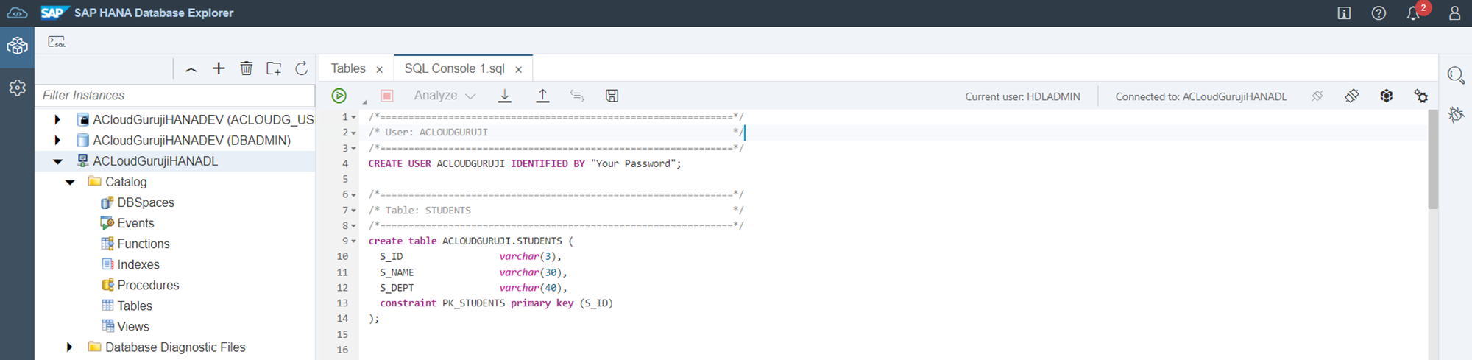Save the SQL file with the floppy disk icon

pos(612,96)
